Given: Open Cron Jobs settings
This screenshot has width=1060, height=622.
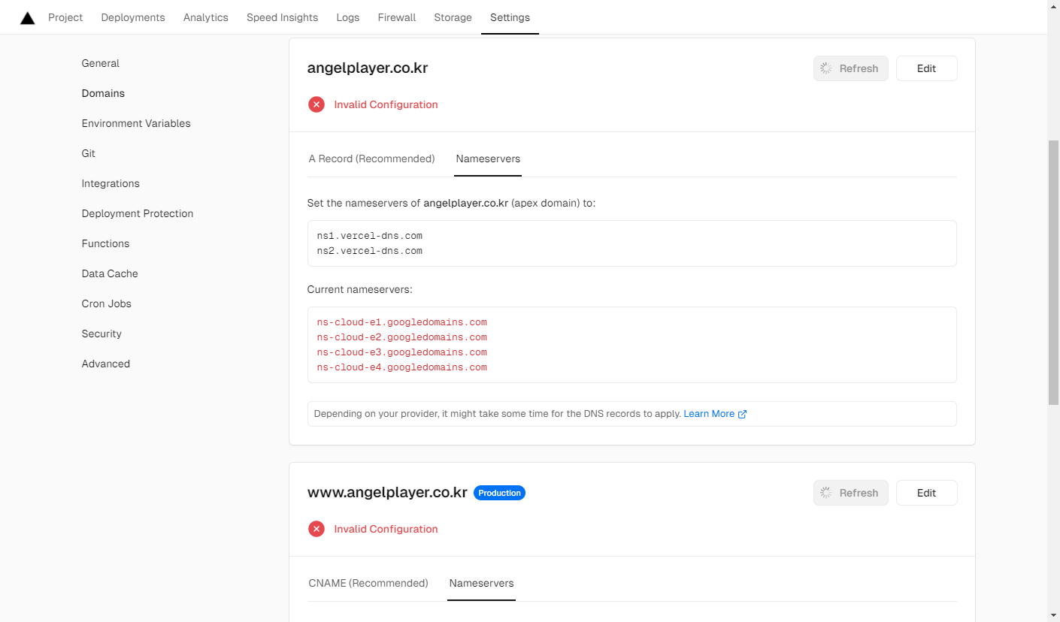Looking at the screenshot, I should [x=107, y=303].
